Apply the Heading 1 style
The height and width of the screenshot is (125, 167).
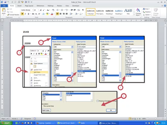[x=110, y=12]
